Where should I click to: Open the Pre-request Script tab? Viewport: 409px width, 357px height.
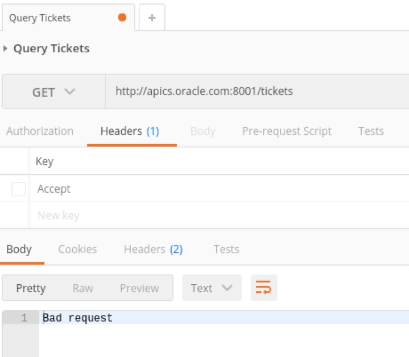click(287, 131)
